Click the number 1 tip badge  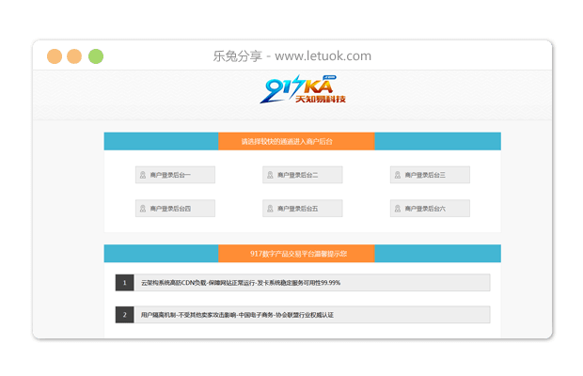124,283
